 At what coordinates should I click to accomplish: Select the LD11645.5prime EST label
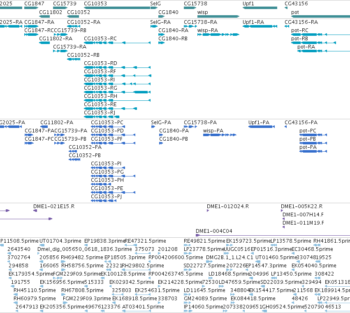click(x=204, y=290)
